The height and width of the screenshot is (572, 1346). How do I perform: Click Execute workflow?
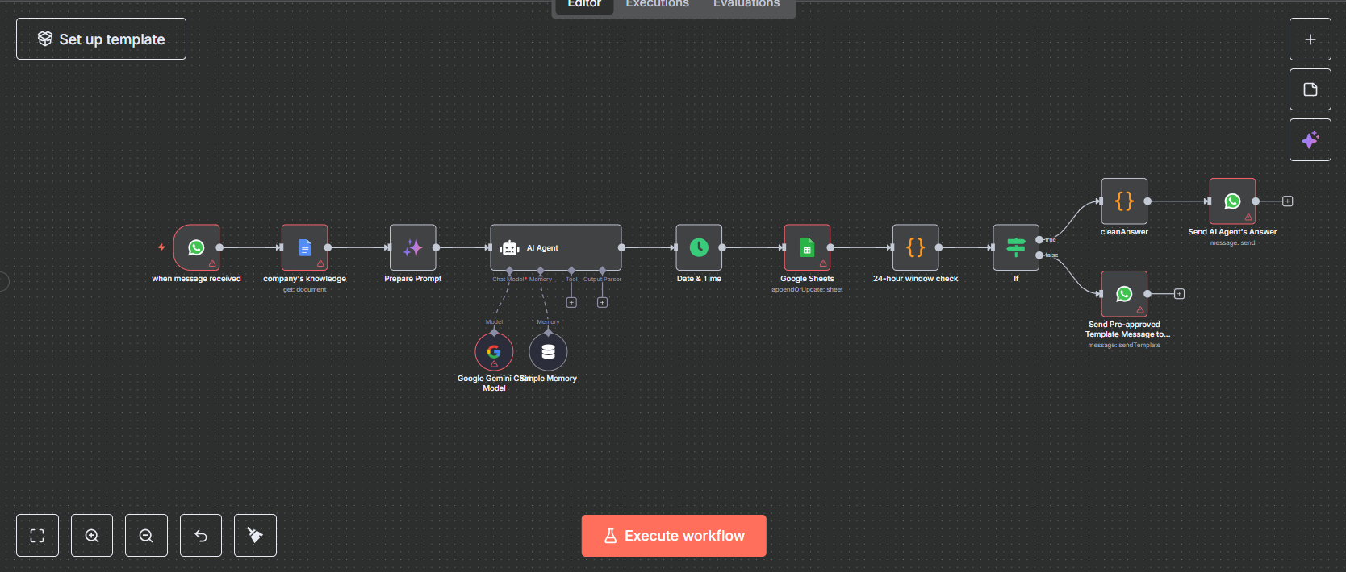pyautogui.click(x=674, y=536)
